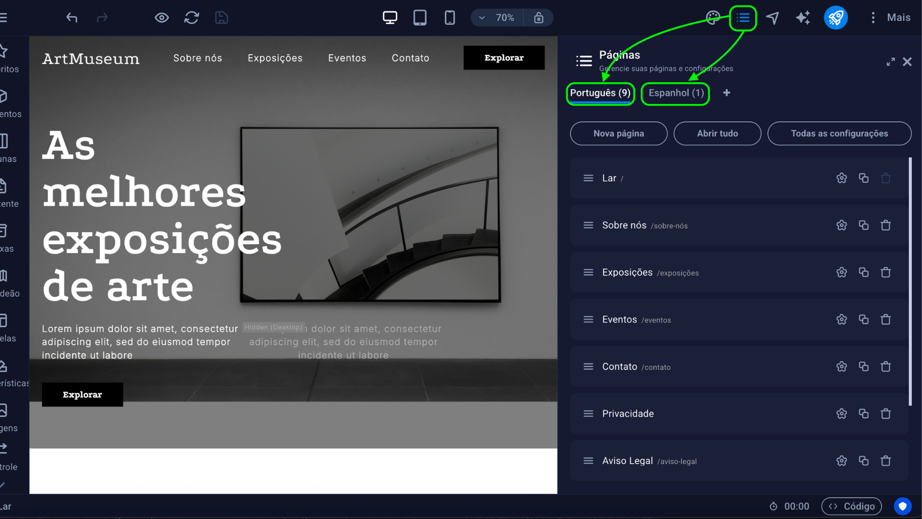The image size is (922, 519).
Task: Duplicate the Exposições page
Action: [863, 272]
